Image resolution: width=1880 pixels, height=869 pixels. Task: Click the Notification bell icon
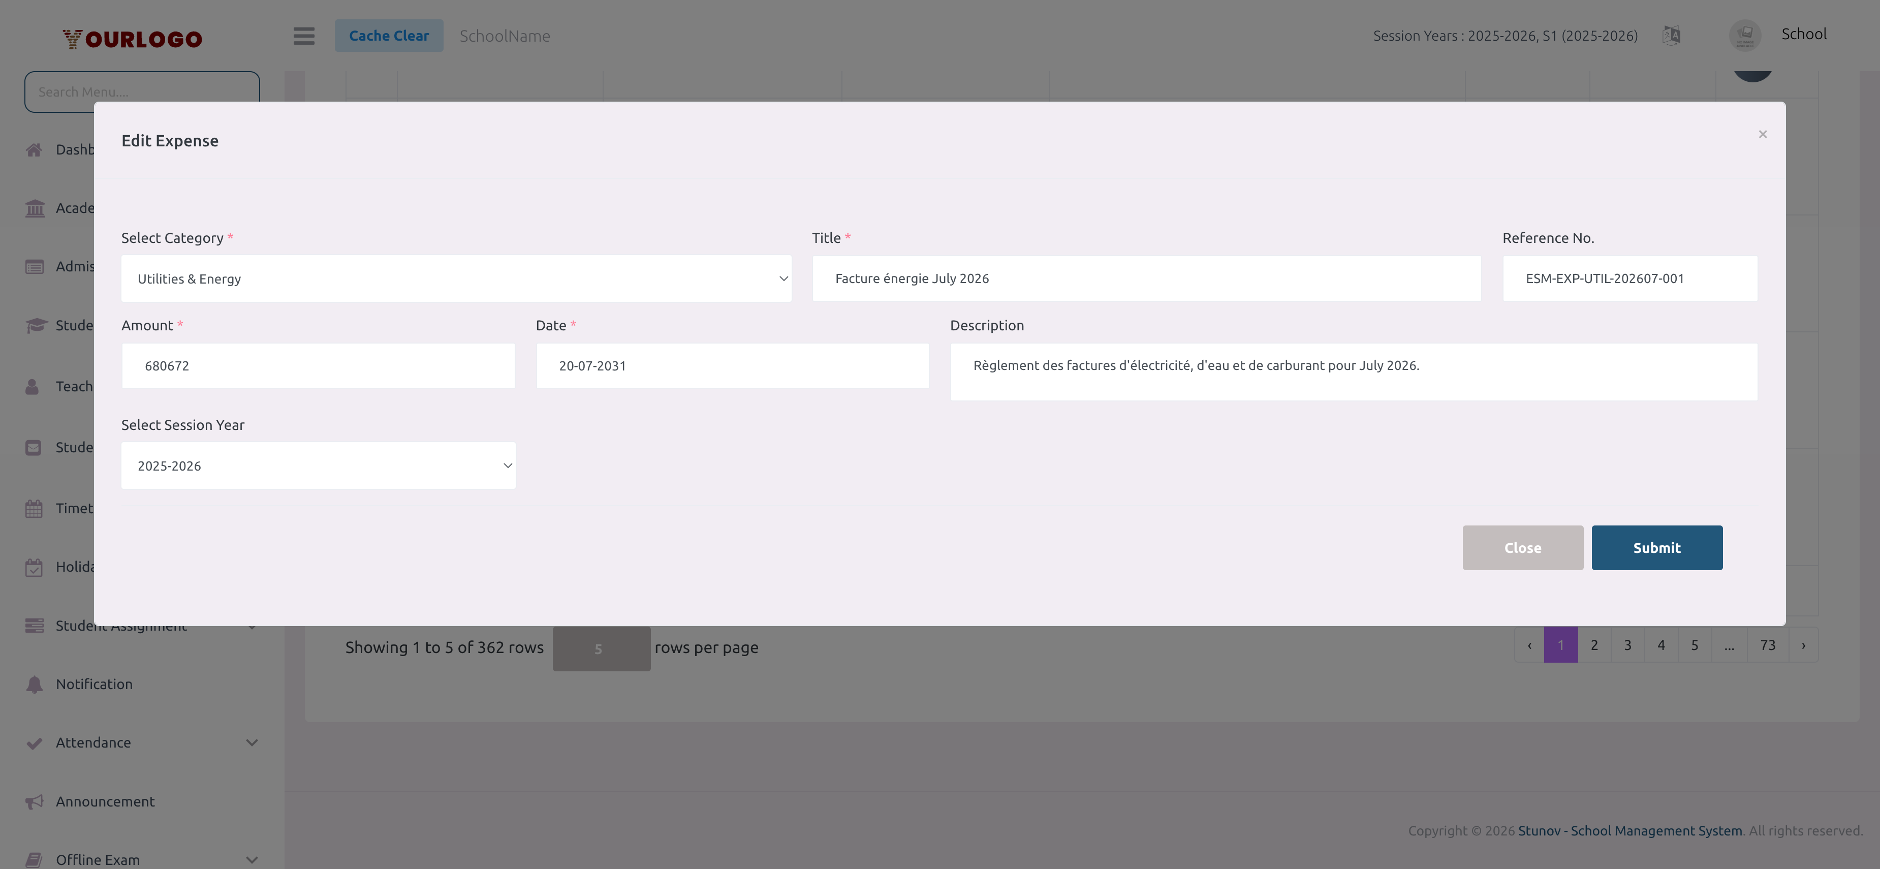(x=35, y=684)
